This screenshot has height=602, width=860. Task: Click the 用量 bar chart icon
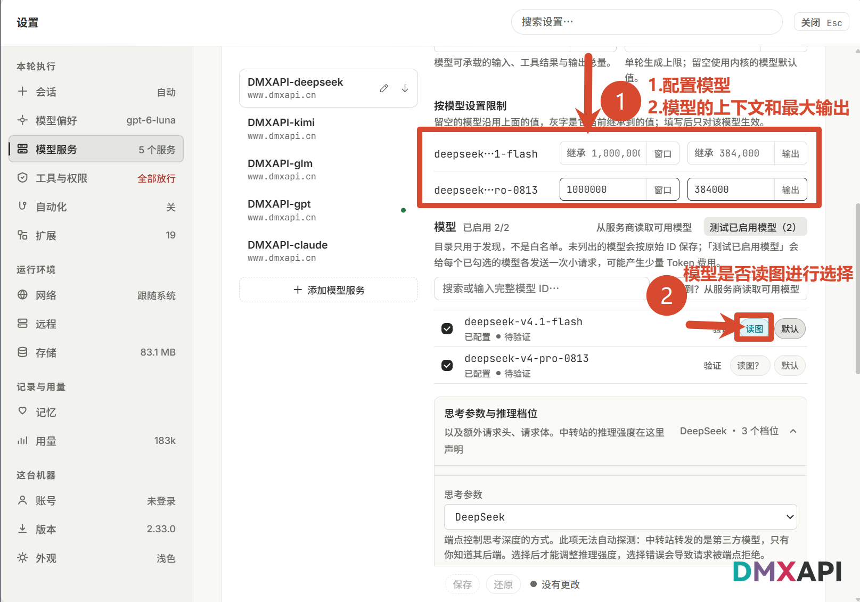[x=22, y=441]
